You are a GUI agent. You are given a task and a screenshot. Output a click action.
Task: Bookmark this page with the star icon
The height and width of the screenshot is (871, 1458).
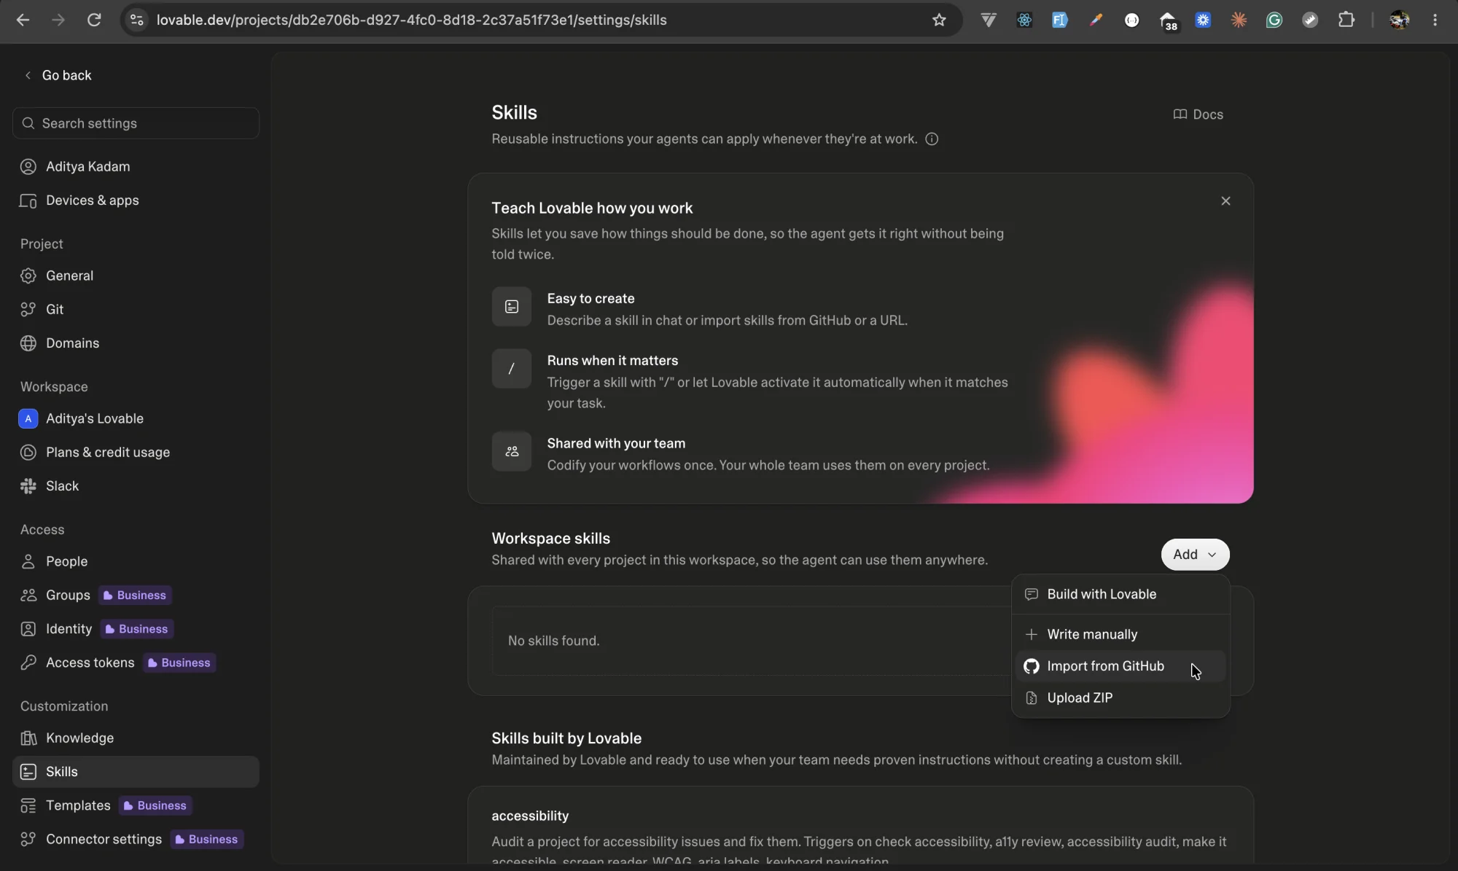(x=939, y=20)
